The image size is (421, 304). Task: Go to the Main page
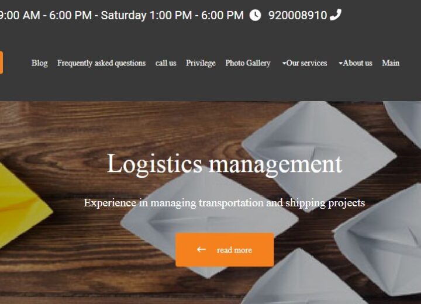point(391,63)
